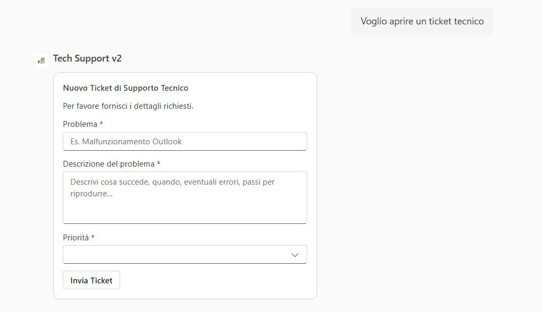Click the word 'Ticket' on the submit button
Viewport: 542px width, 312px height.
pyautogui.click(x=101, y=281)
